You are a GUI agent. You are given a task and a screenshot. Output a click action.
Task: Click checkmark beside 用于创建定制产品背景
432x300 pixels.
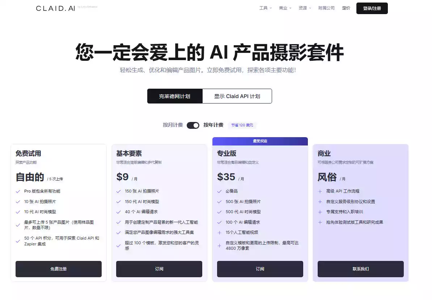click(x=118, y=222)
